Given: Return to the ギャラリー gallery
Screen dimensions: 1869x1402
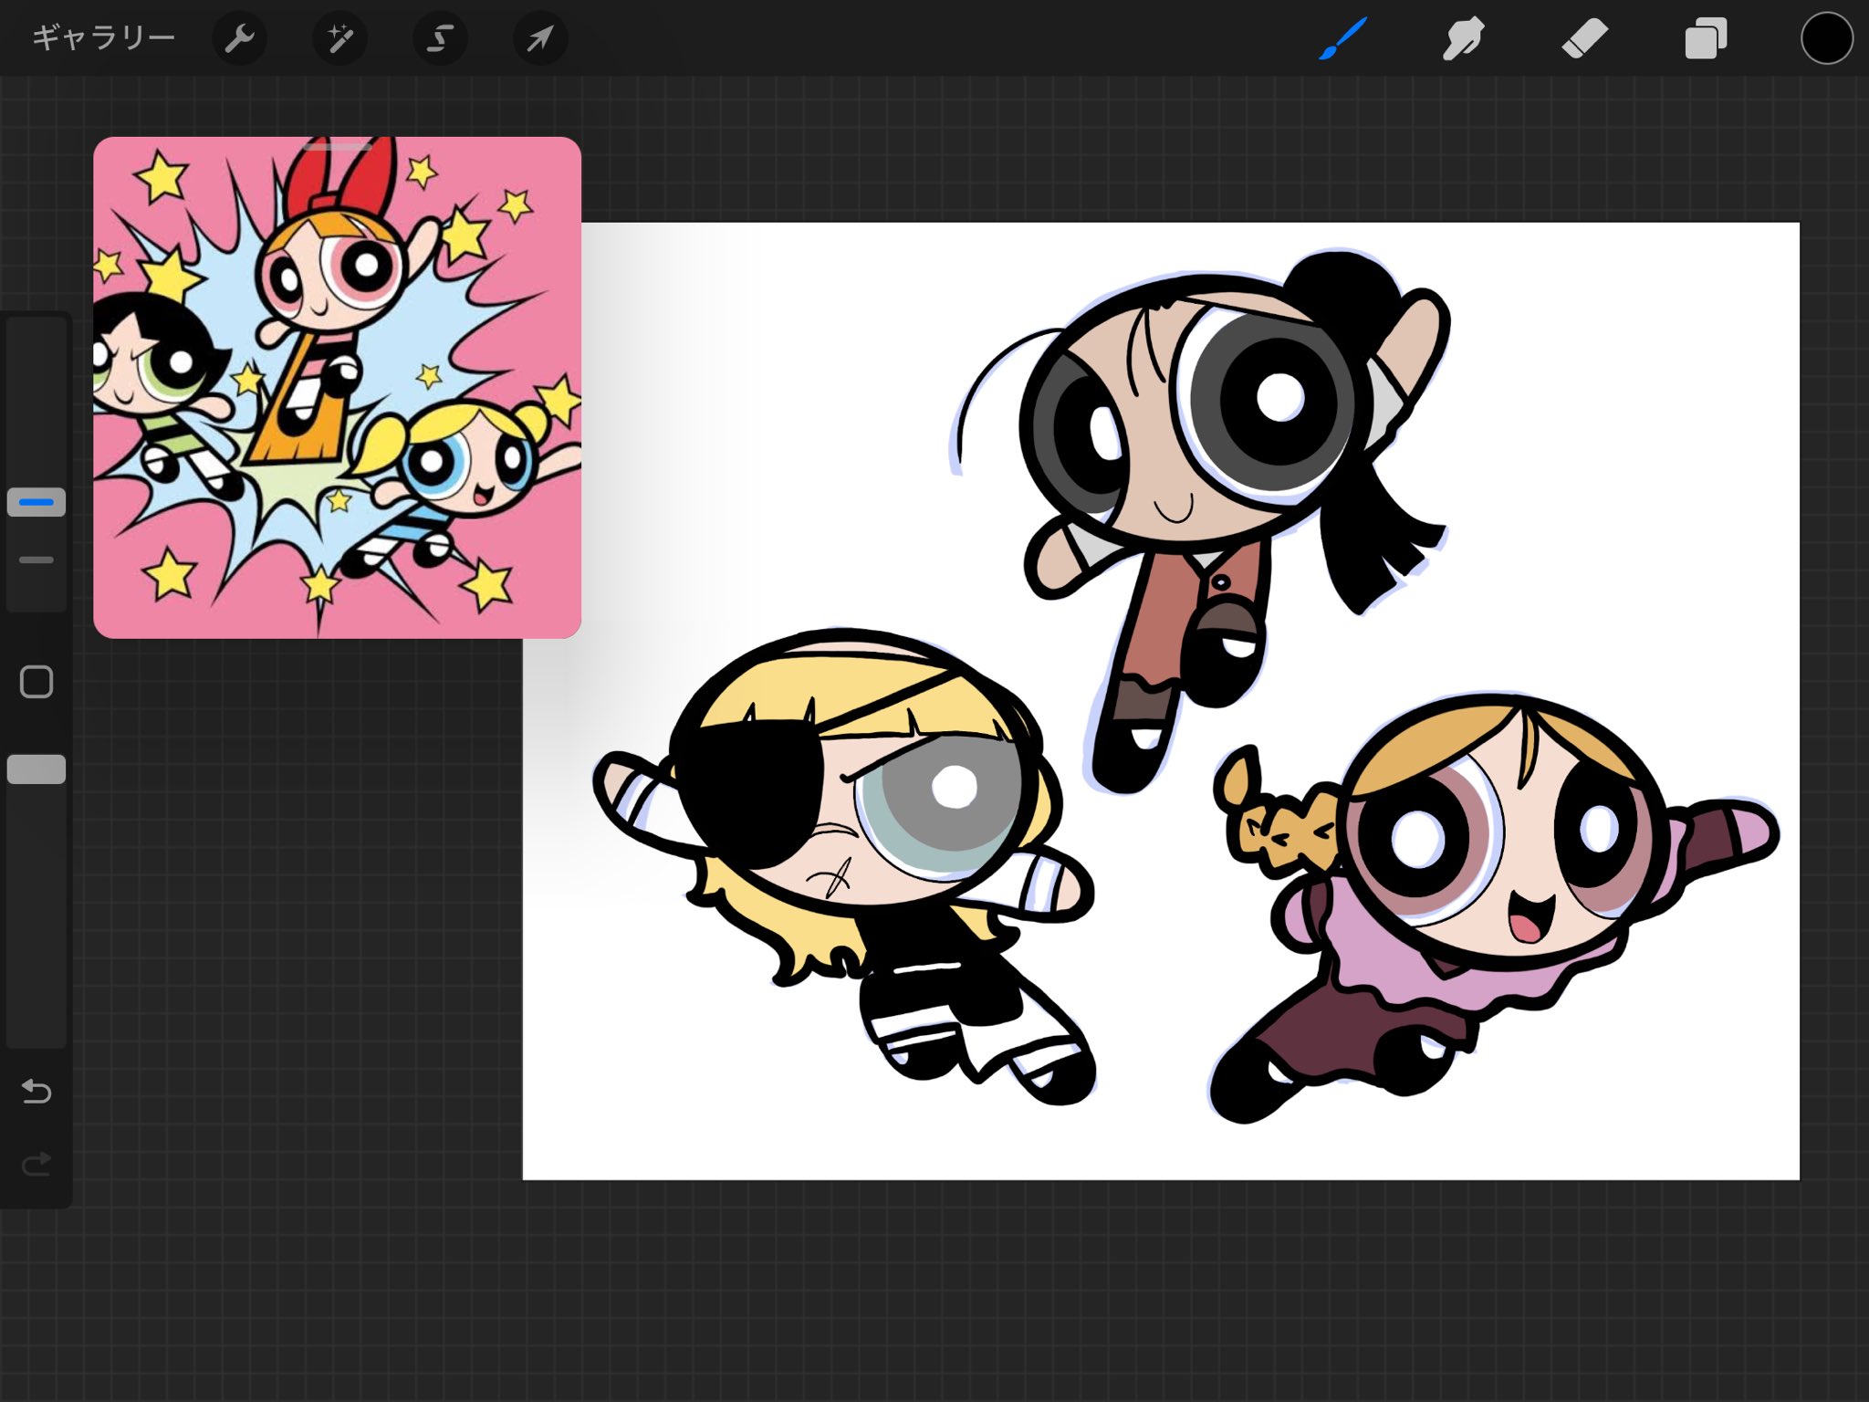Looking at the screenshot, I should [103, 38].
